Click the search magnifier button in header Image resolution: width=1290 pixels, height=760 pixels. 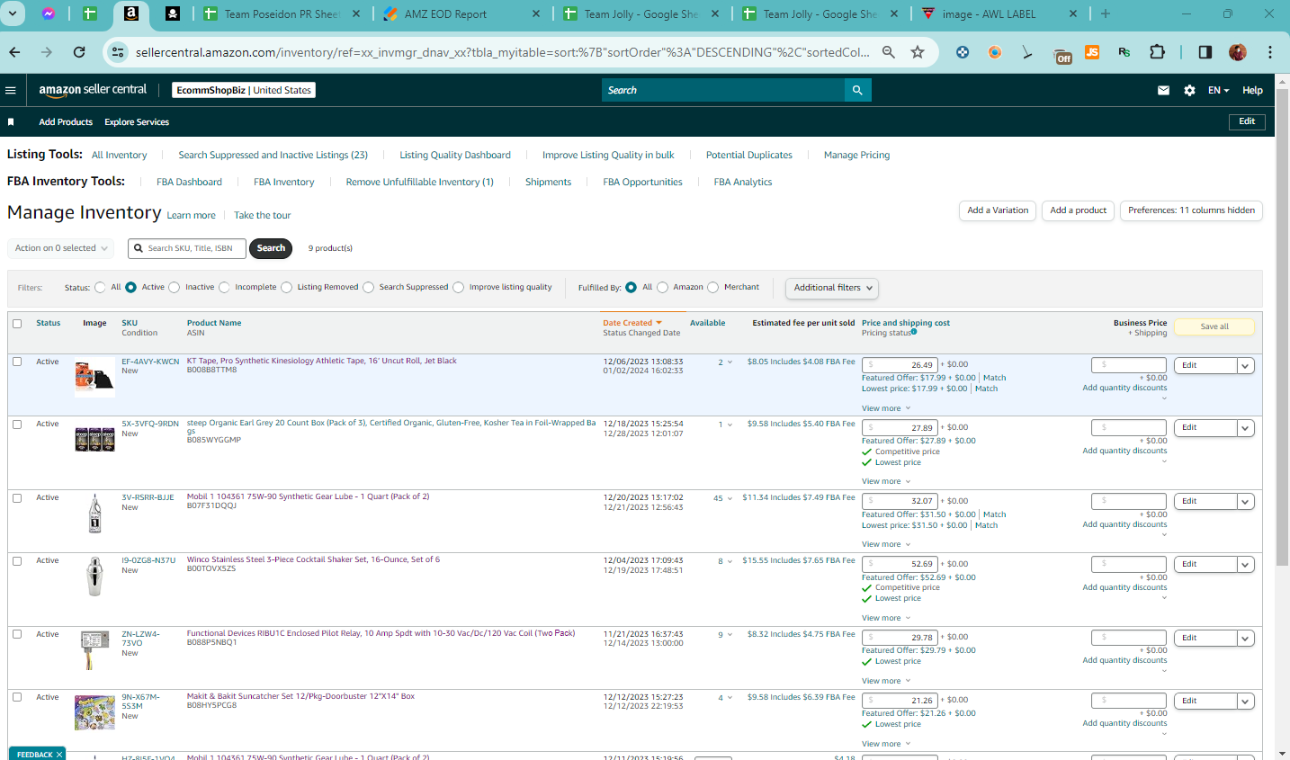(857, 90)
